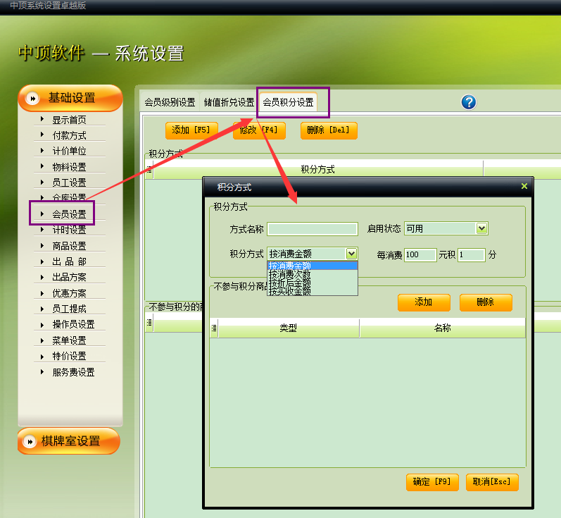This screenshot has height=518, width=561.
Task: Open 付款方式 in the sidebar
Action: pos(70,135)
